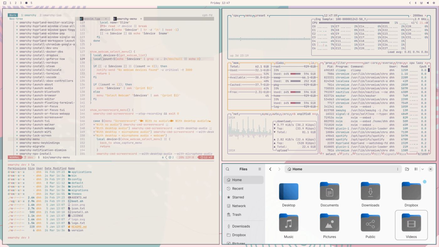439x247 pixels.
Task: Click the search folder icon in Files toolbar
Action: [x=407, y=169]
